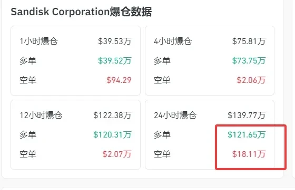This screenshot has width=295, height=190.
Task: Click the 1-hour 多单 value $39.52万
Action: pos(115,61)
